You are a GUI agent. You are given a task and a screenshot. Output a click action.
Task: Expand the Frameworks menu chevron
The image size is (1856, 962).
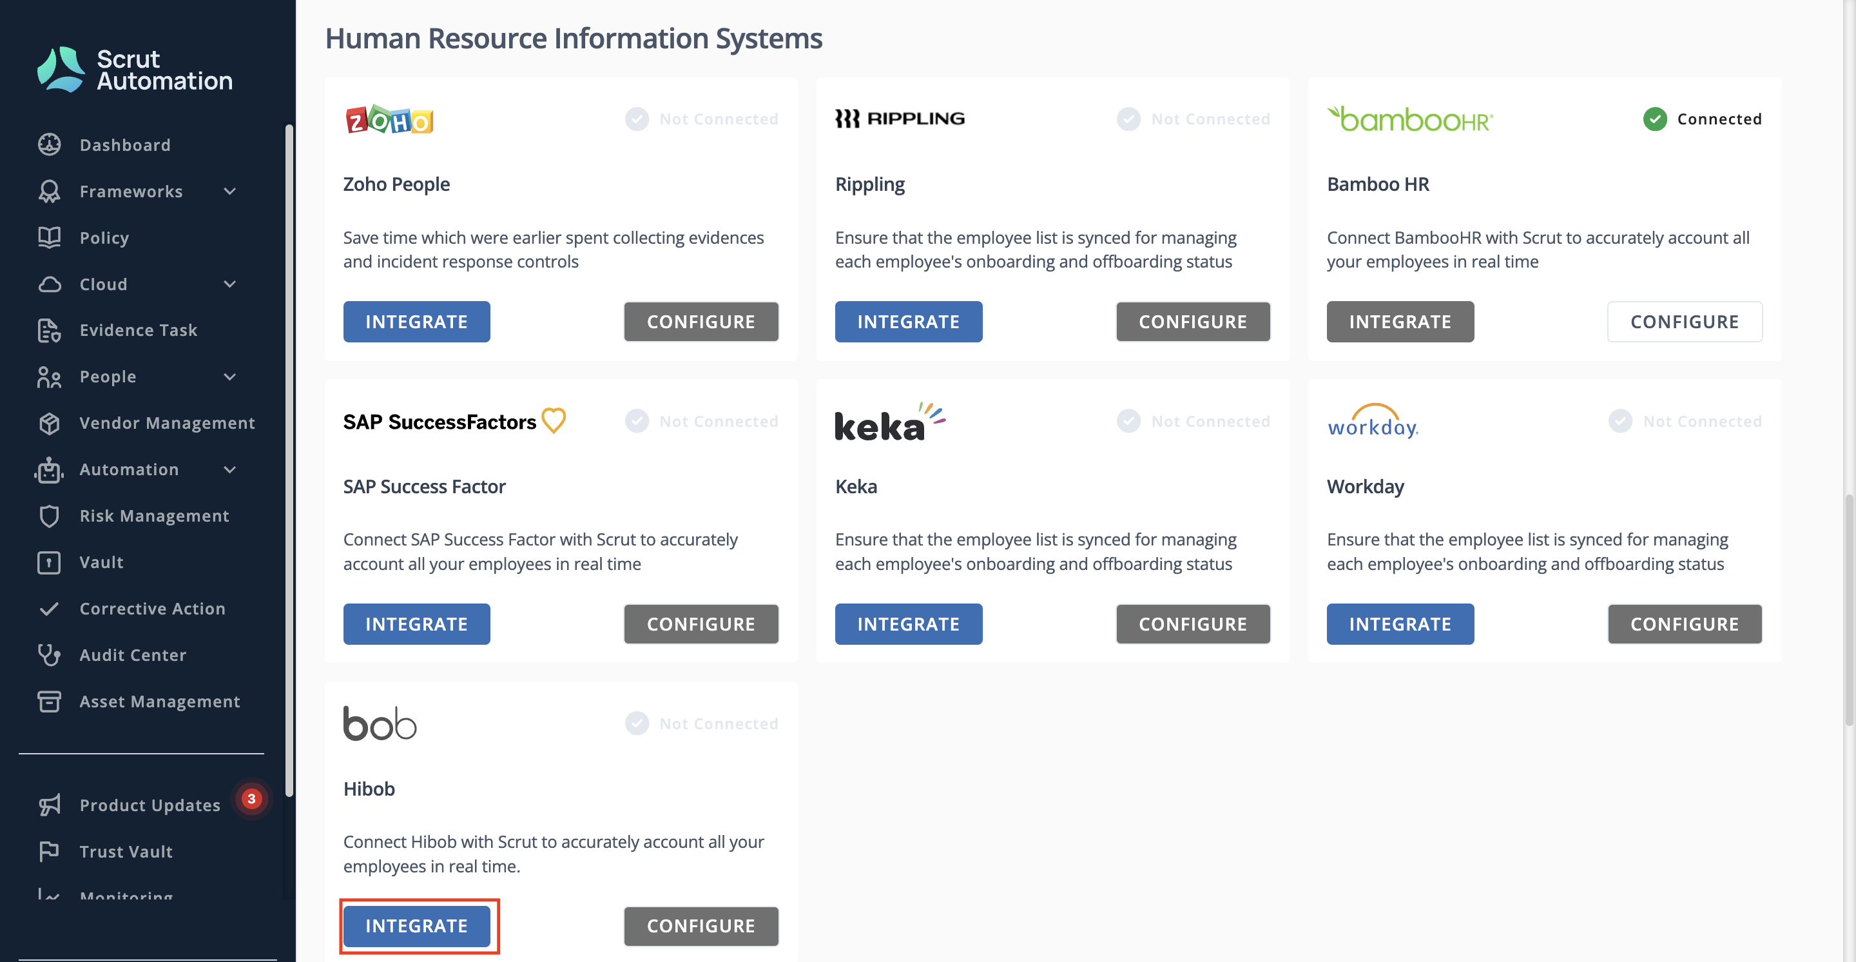230,191
